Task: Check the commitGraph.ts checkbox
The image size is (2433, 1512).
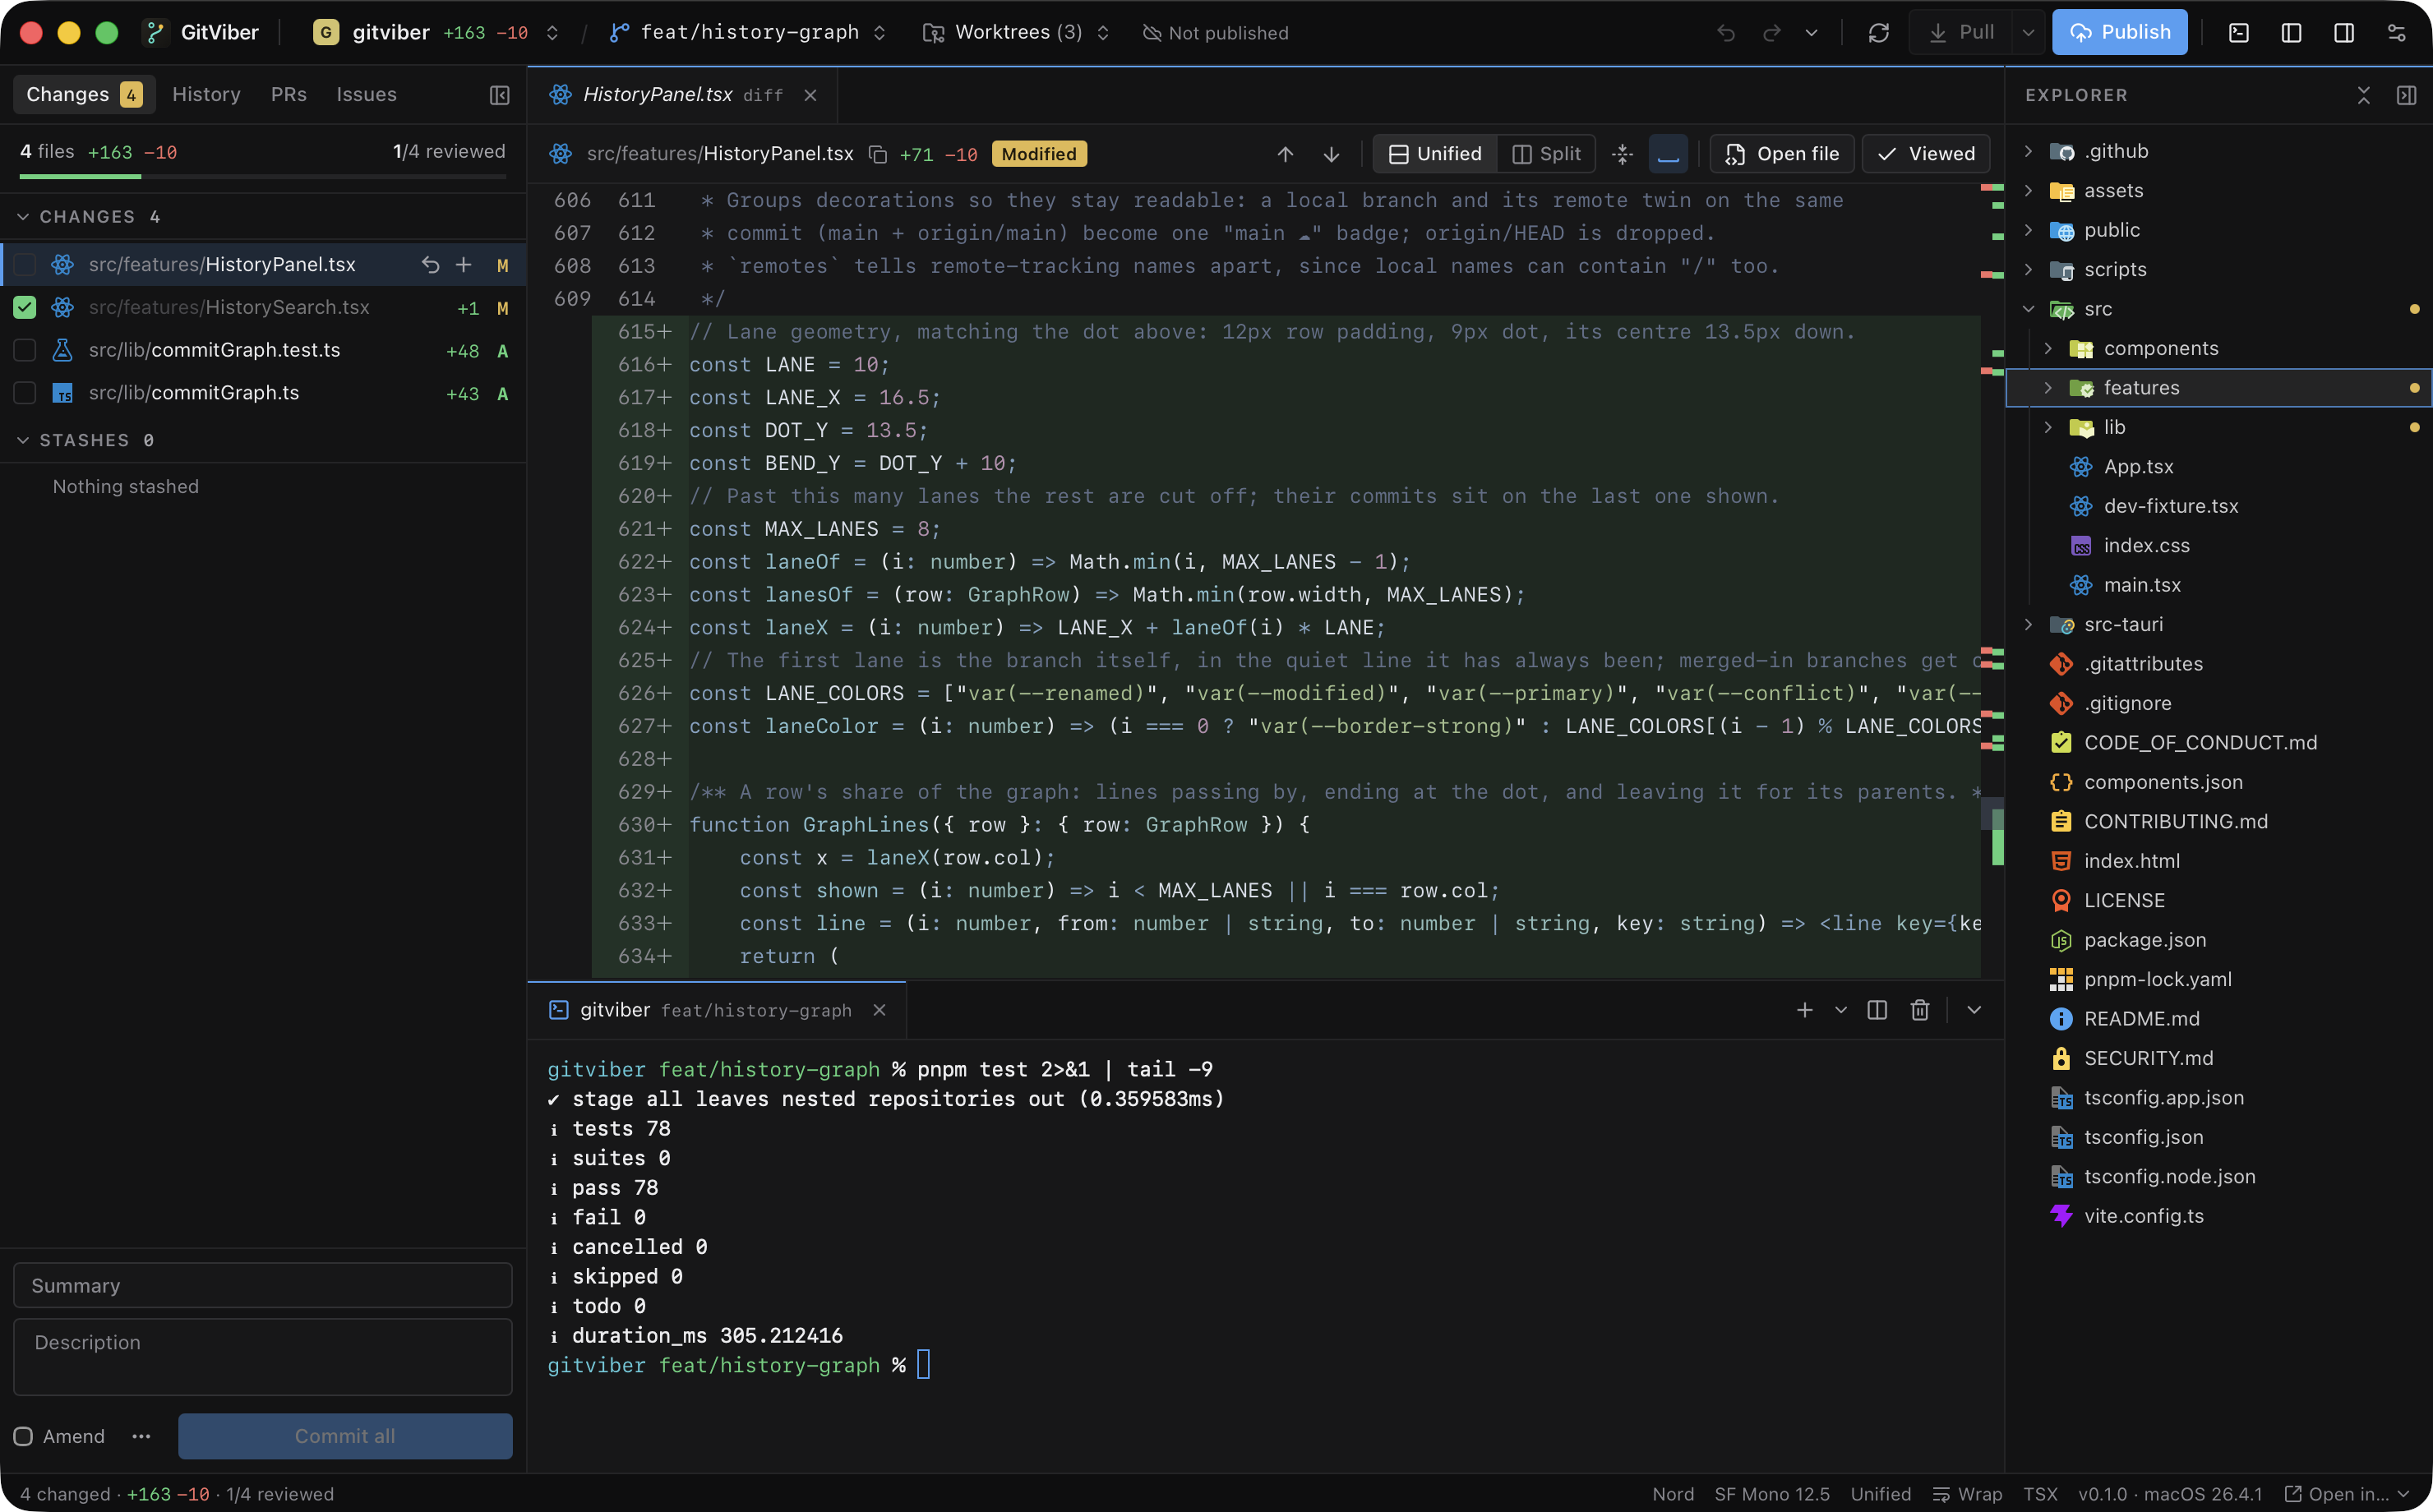Action: [25, 393]
